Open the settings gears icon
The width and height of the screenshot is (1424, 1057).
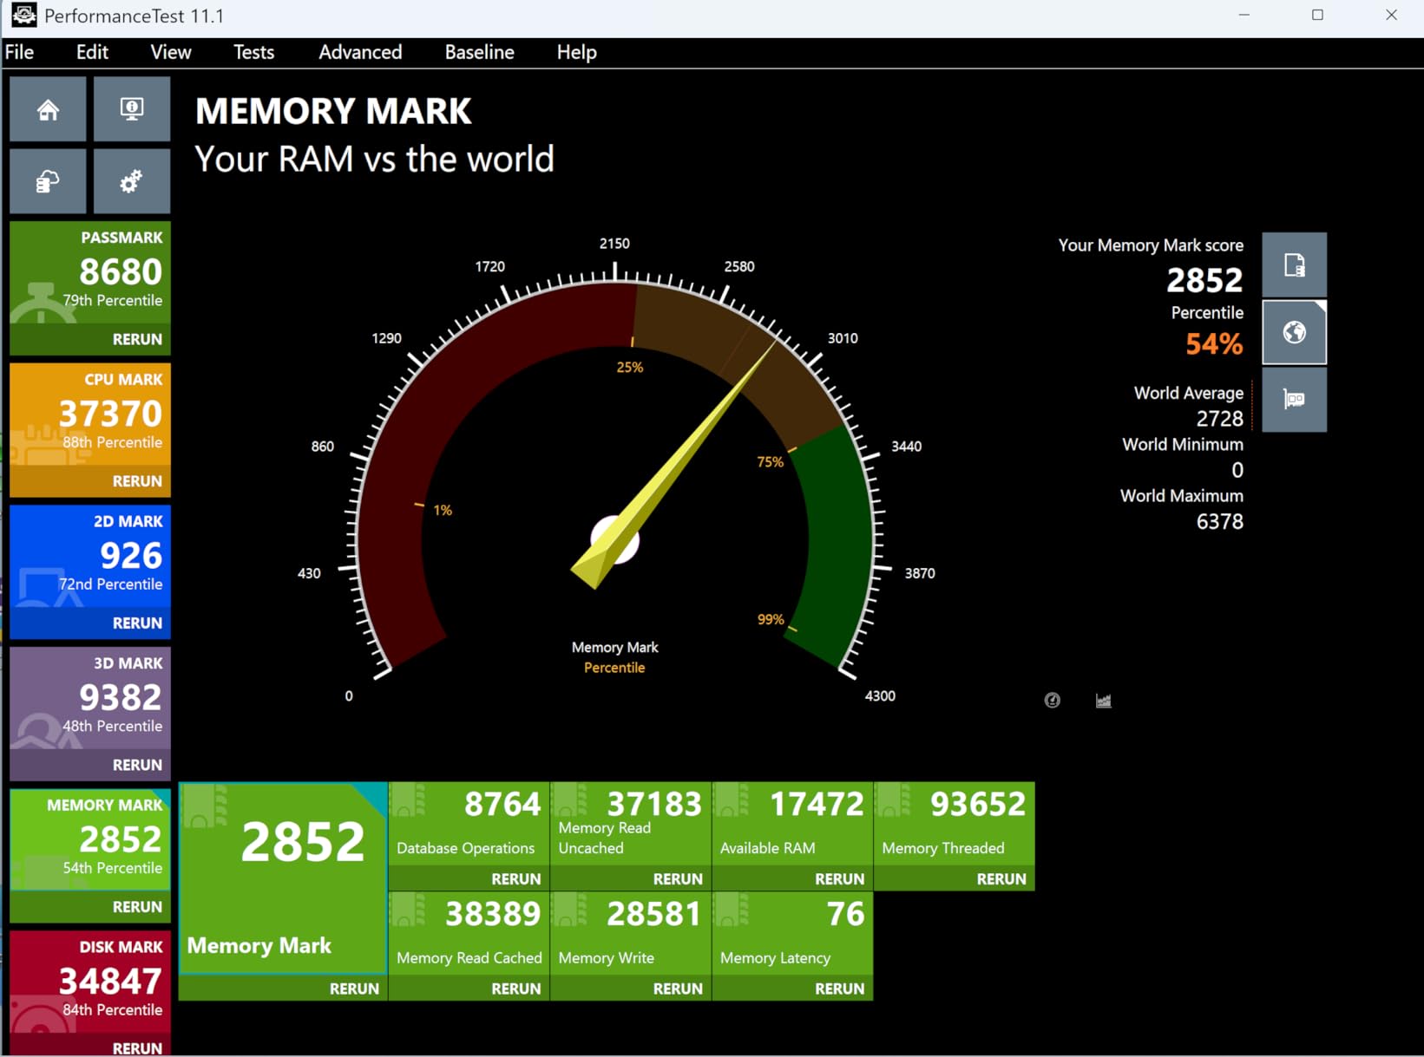click(x=131, y=182)
